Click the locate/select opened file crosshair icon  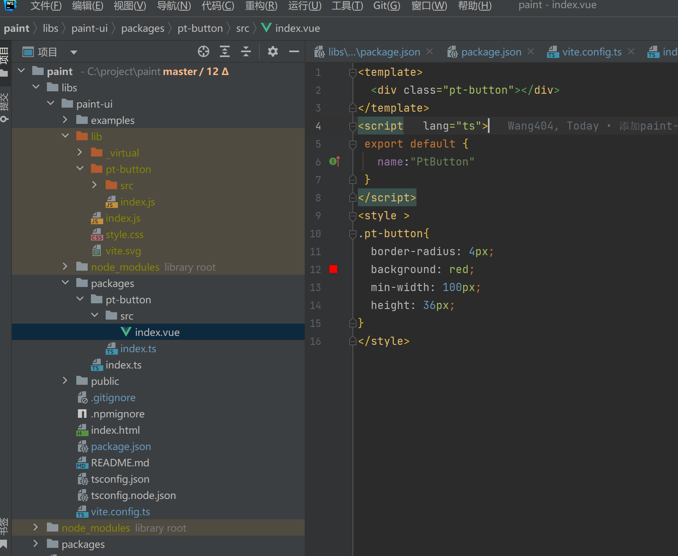[x=203, y=52]
